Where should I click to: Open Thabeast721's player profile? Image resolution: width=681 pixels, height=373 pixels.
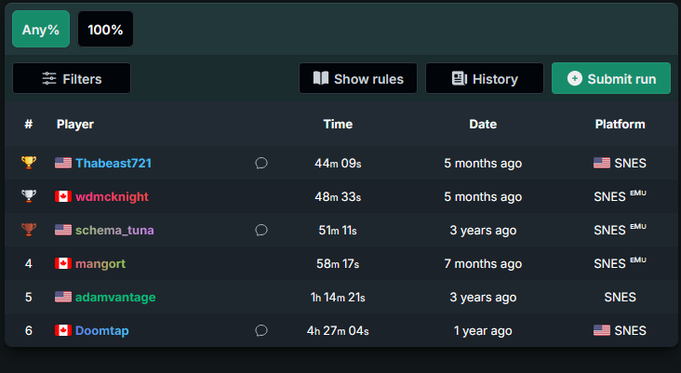pyautogui.click(x=113, y=164)
